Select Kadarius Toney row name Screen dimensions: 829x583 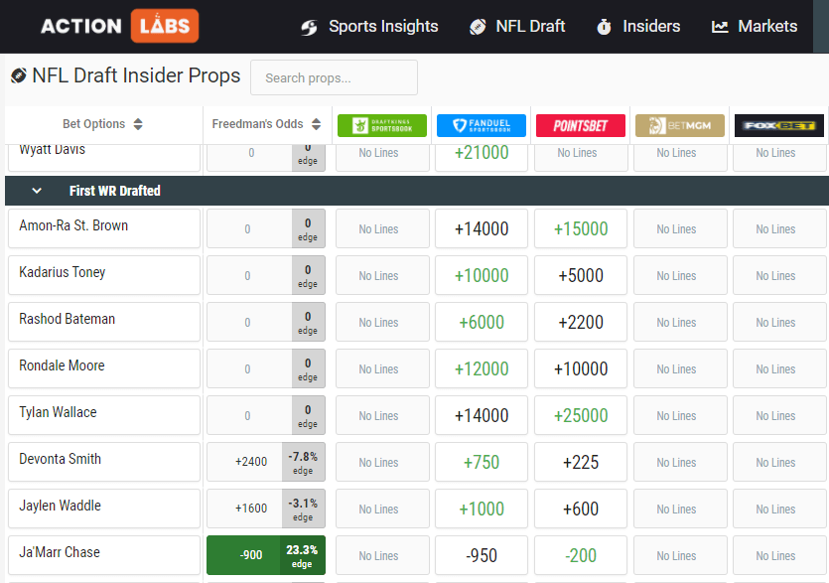point(63,272)
